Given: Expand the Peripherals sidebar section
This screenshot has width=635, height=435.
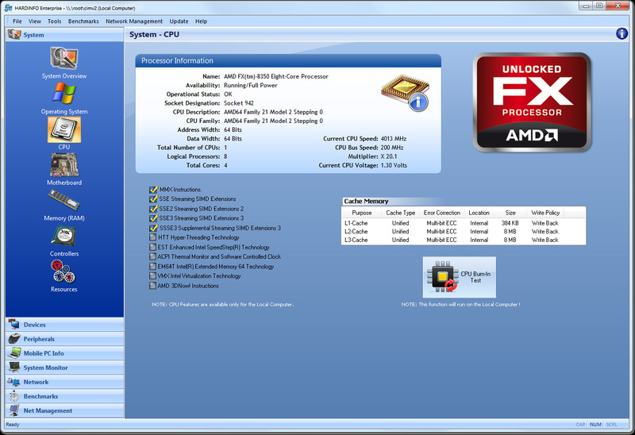Looking at the screenshot, I should [x=65, y=339].
